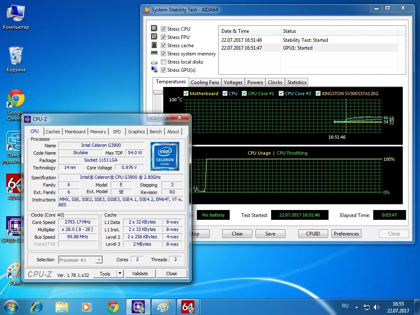Open the Компьютер desktop icon
Viewport: 420px width, 315px height.
coord(16,17)
